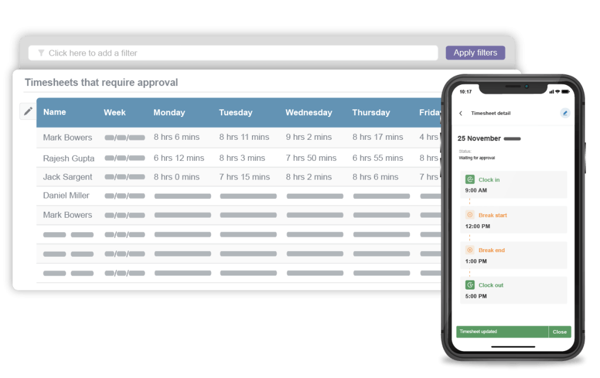Tap the green Clock out icon
600x378 pixels.
tap(469, 285)
